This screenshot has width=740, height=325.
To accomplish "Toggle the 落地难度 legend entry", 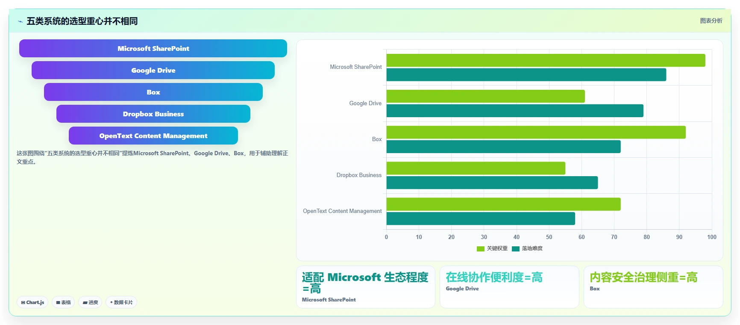I will (x=527, y=248).
